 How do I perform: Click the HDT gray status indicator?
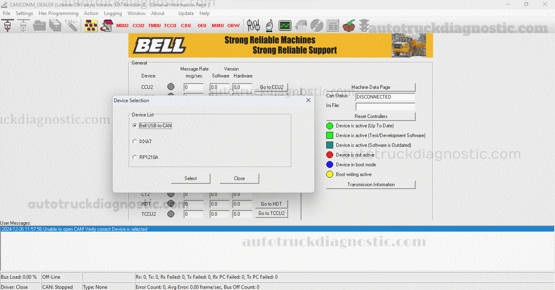coord(171,204)
